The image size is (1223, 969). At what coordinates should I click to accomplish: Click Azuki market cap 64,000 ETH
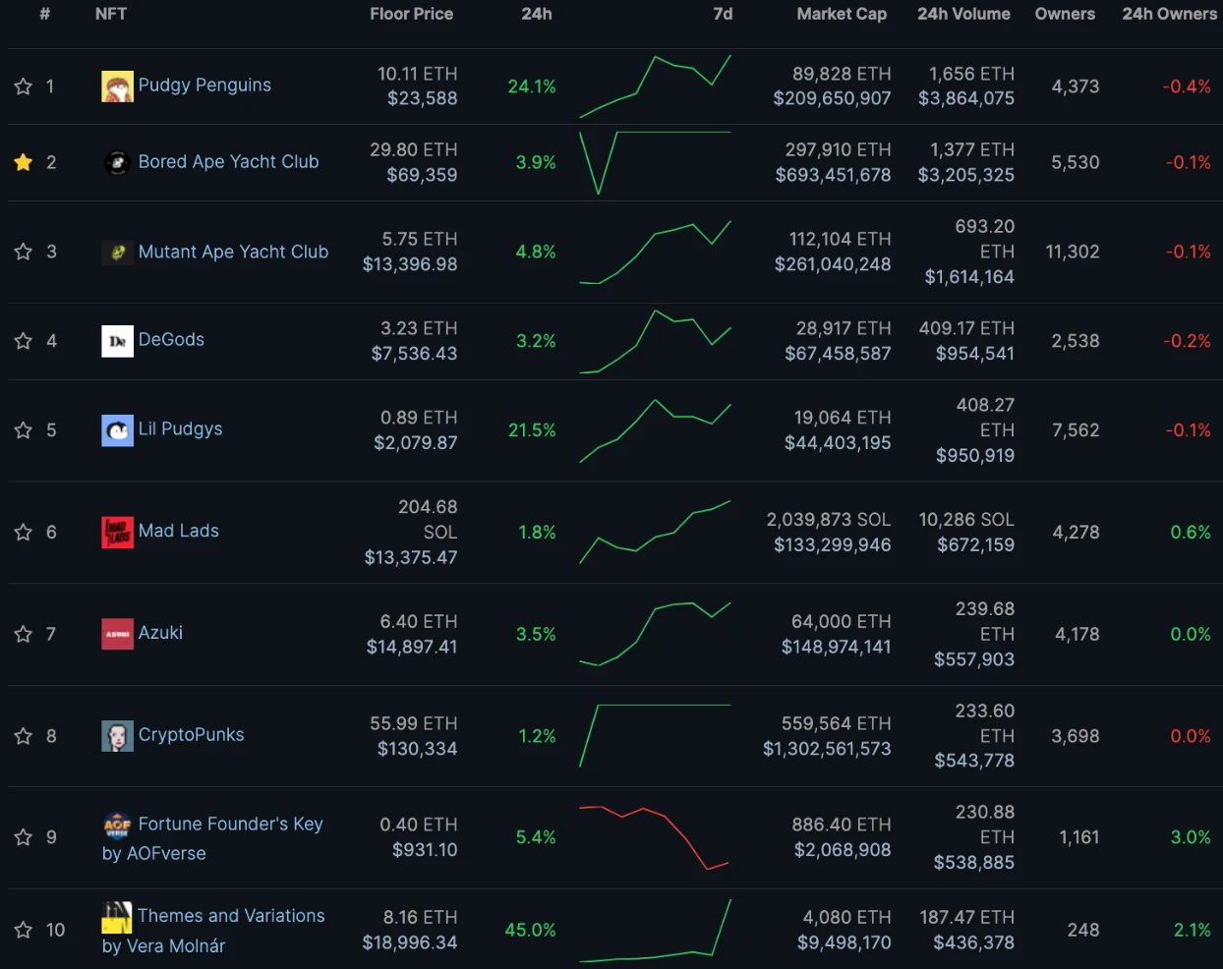click(842, 622)
